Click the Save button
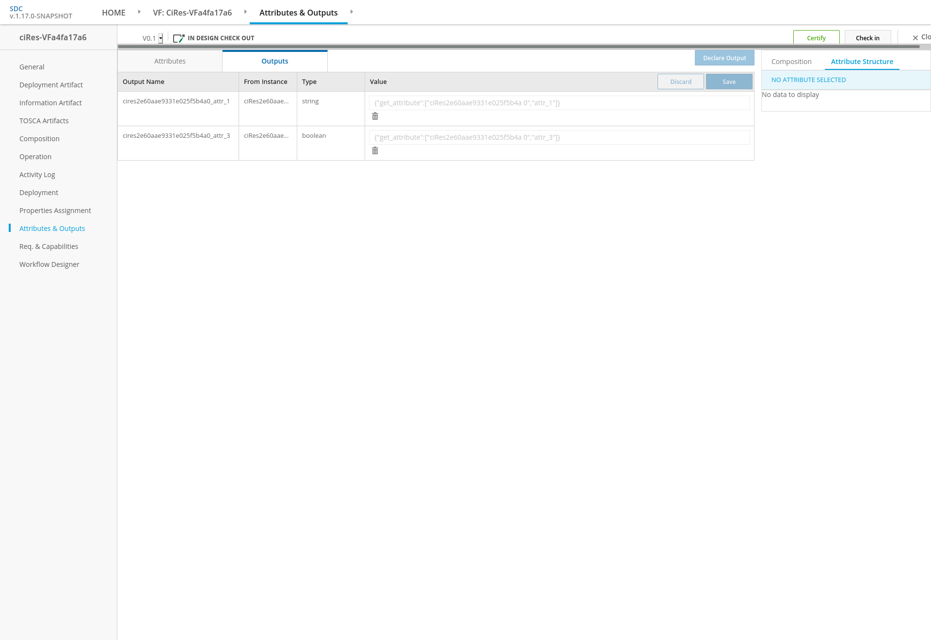Viewport: 931px width, 640px height. 729,82
